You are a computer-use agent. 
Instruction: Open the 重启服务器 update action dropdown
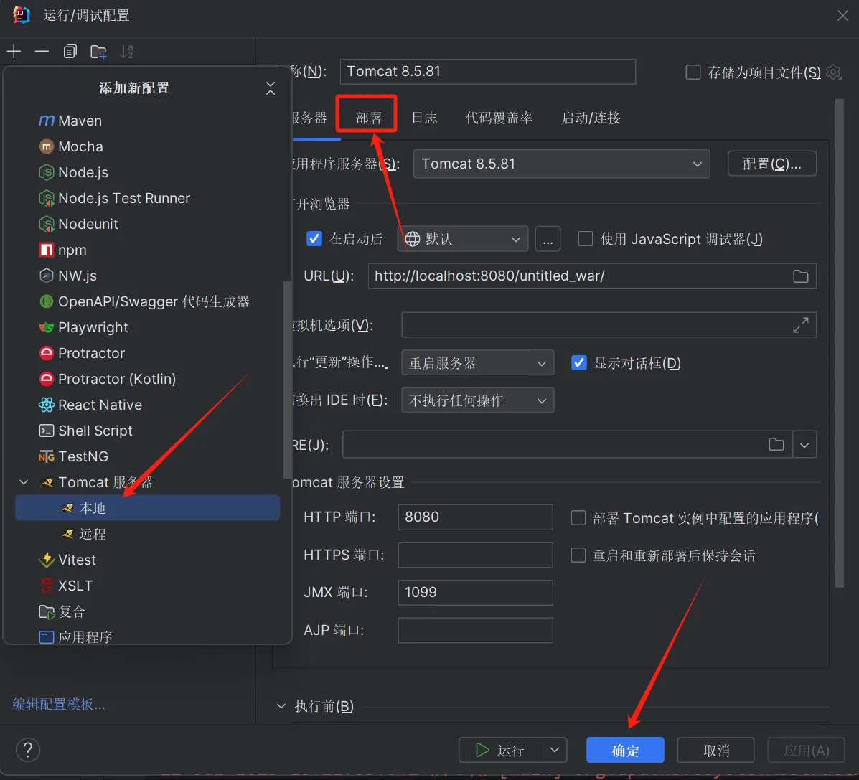point(478,363)
